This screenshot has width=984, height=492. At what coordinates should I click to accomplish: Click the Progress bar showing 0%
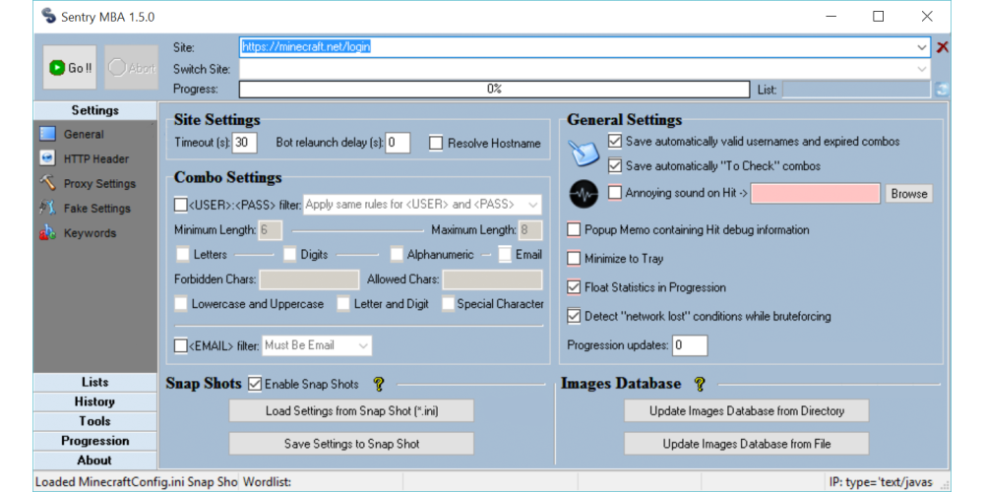click(x=494, y=90)
